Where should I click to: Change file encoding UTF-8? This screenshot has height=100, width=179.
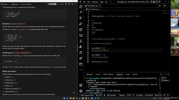(129, 95)
